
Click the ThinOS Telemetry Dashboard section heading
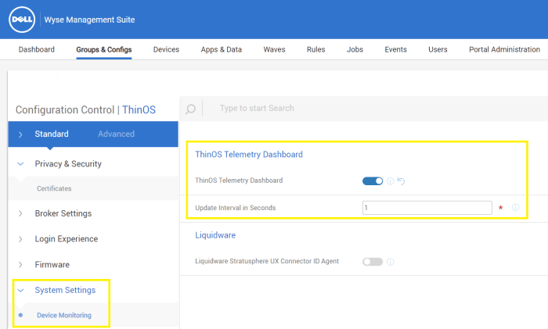click(249, 155)
